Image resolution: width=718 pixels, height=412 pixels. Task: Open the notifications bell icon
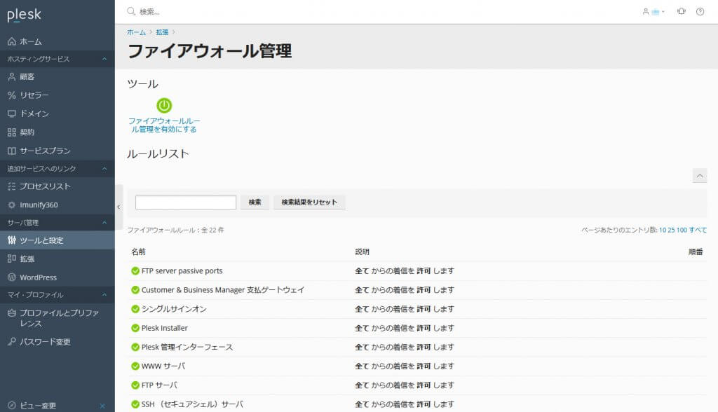click(682, 11)
